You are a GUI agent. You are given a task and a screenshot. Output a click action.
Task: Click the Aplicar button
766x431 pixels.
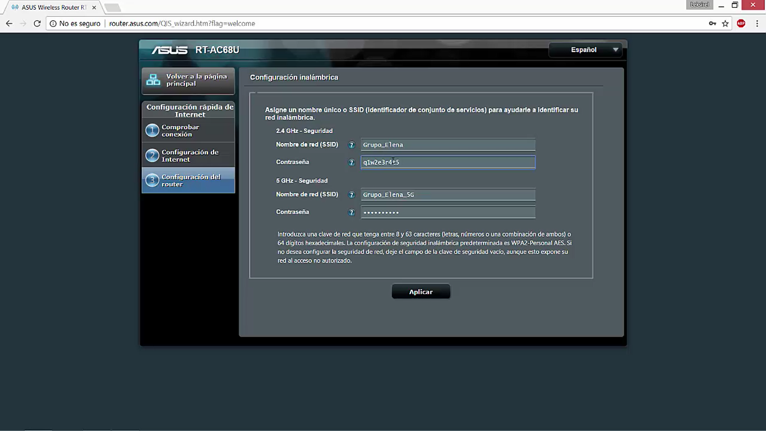click(421, 292)
